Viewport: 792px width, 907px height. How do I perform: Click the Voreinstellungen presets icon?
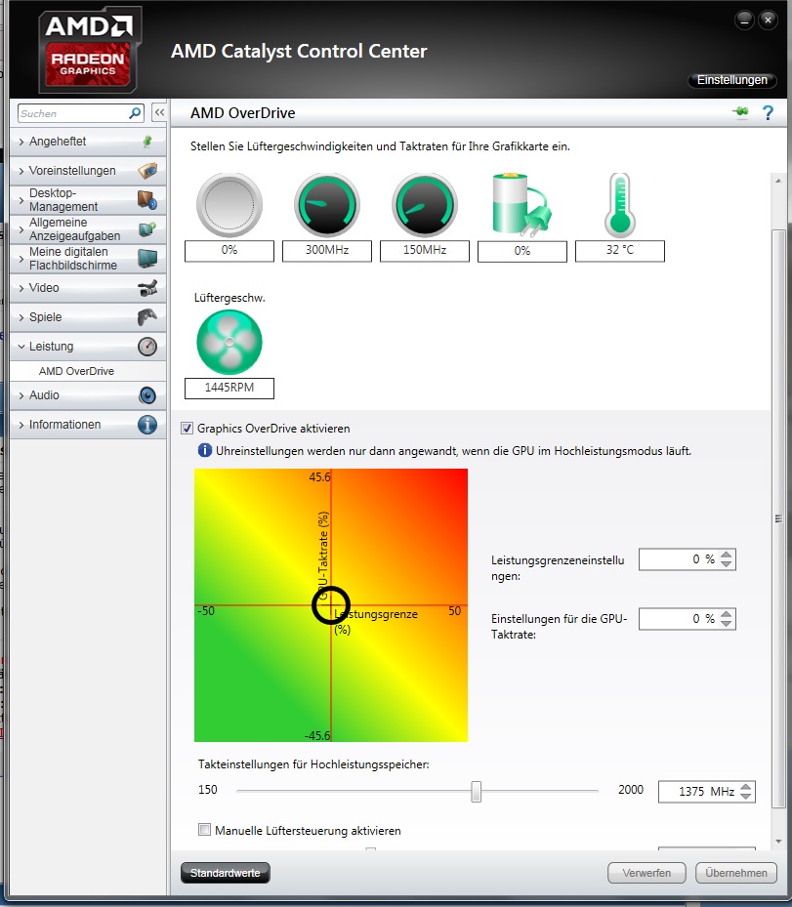(x=147, y=171)
